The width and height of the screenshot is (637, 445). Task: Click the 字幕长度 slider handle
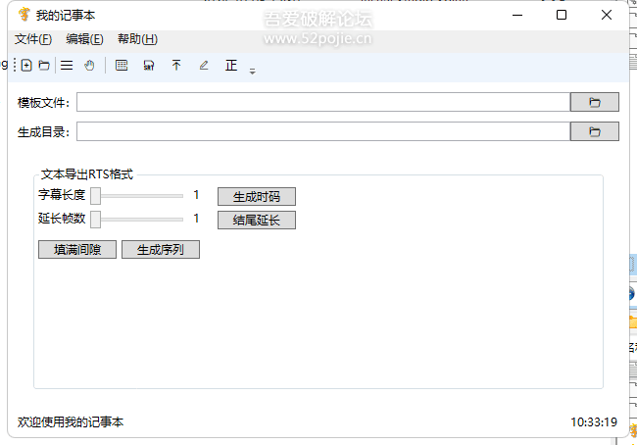(x=95, y=196)
